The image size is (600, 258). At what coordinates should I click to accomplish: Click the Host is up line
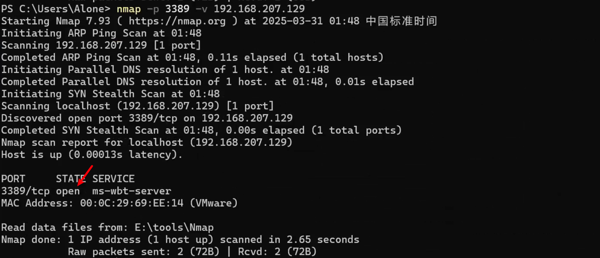(92, 155)
